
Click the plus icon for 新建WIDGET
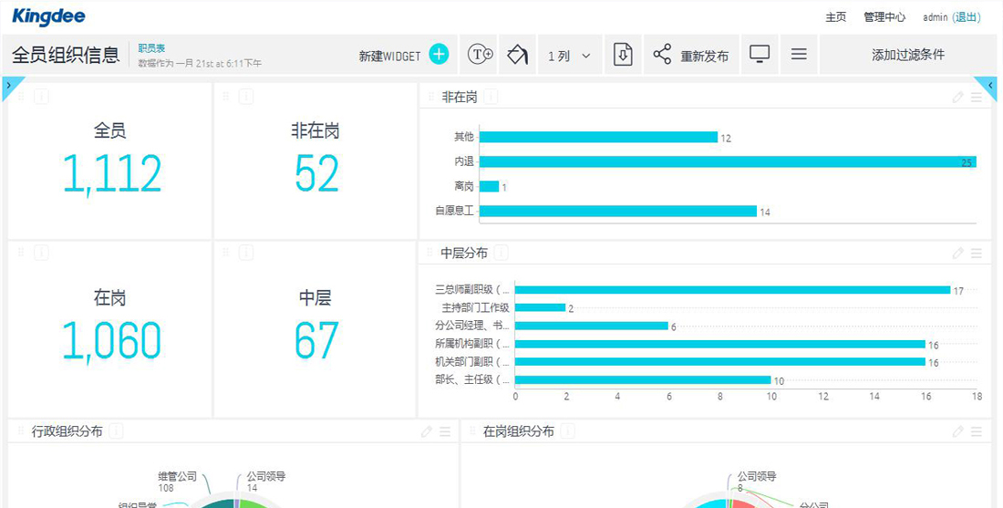(439, 55)
